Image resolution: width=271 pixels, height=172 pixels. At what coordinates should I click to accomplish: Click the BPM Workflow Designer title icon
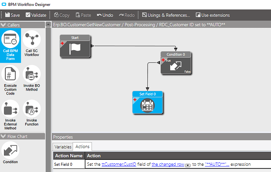(4, 4)
